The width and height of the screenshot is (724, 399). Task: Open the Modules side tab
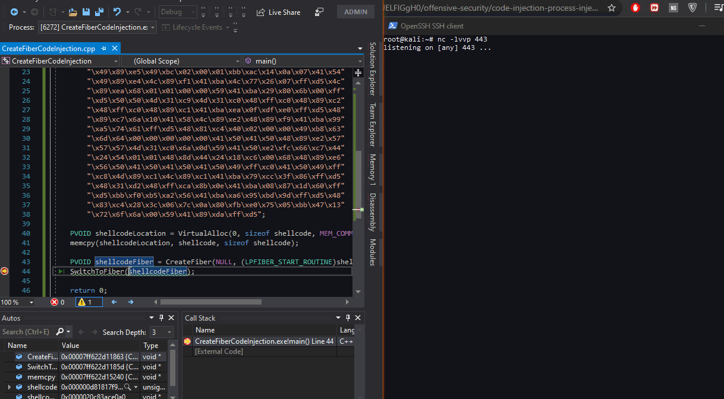tap(373, 252)
